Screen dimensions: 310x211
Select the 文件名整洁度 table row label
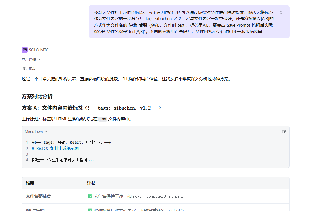[x=38, y=196]
